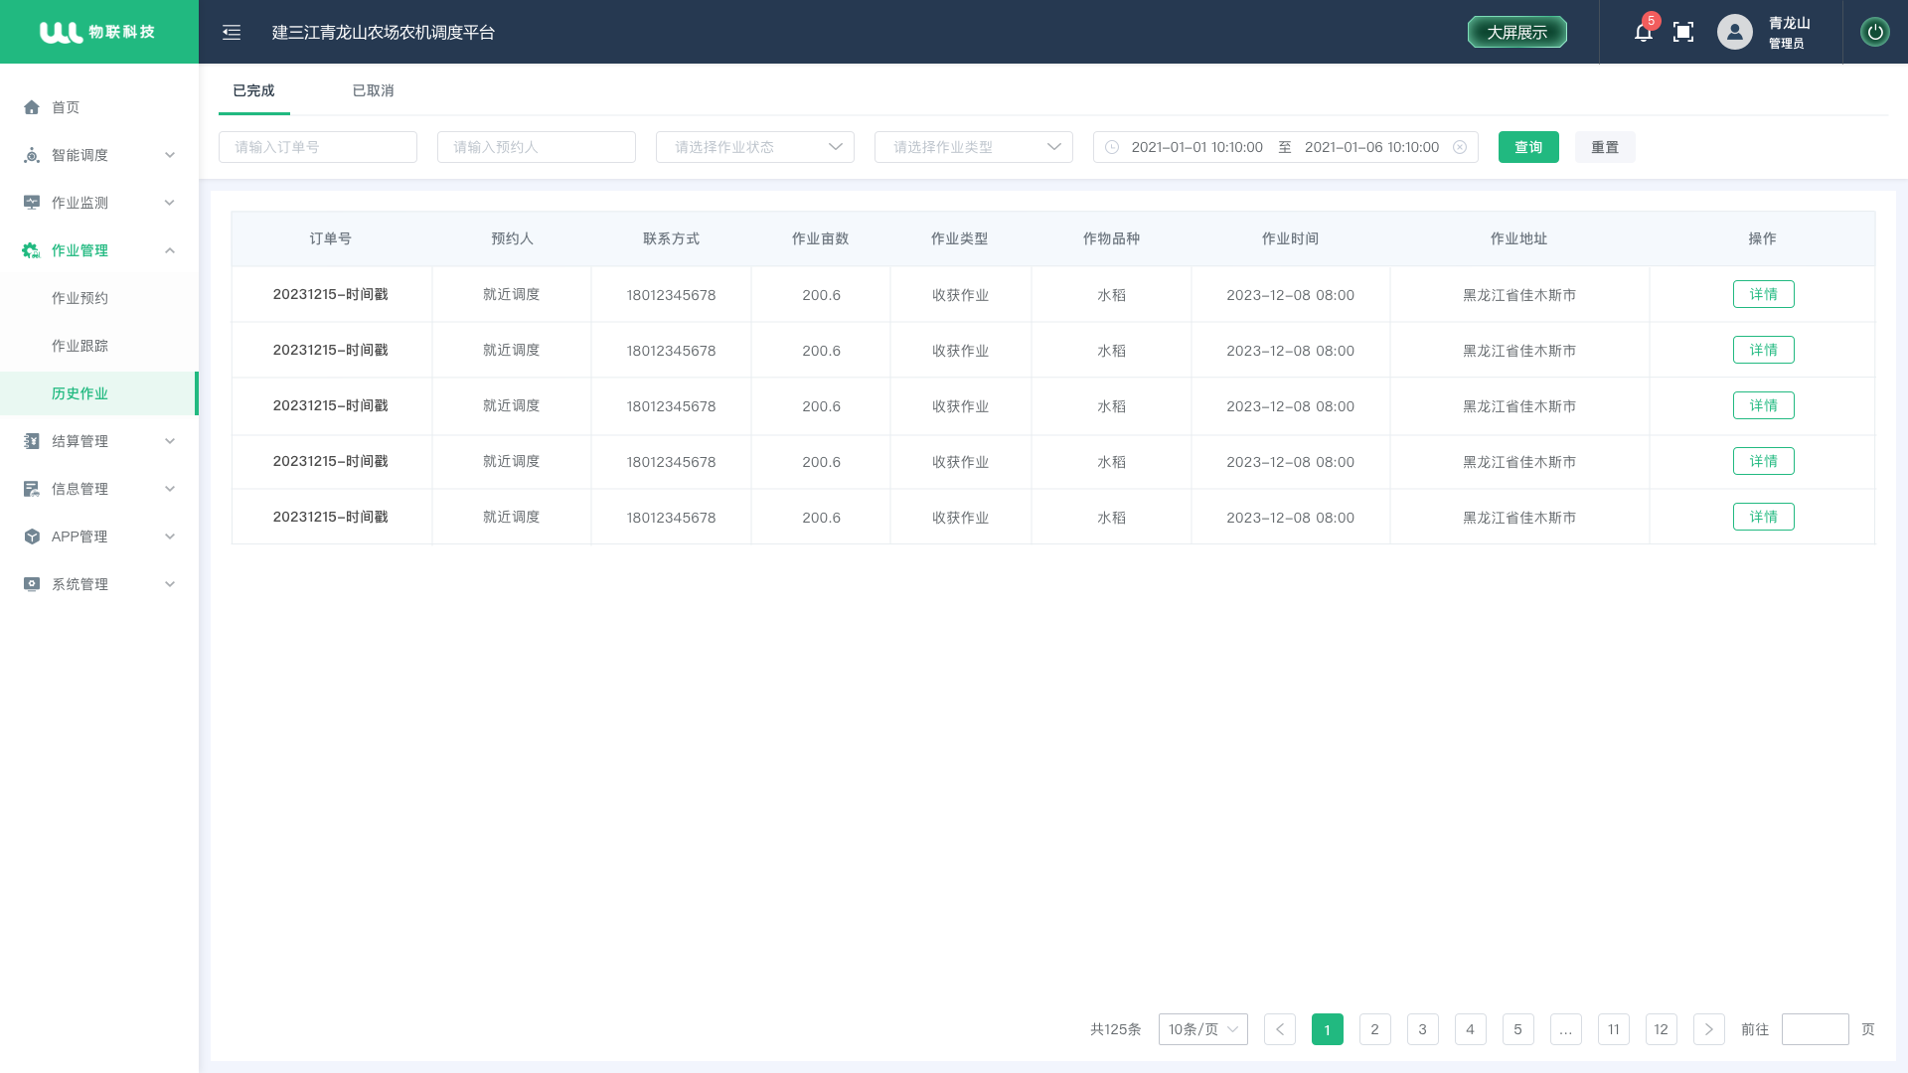Switch to the 已取消 tab
The image size is (1908, 1073).
click(x=374, y=90)
